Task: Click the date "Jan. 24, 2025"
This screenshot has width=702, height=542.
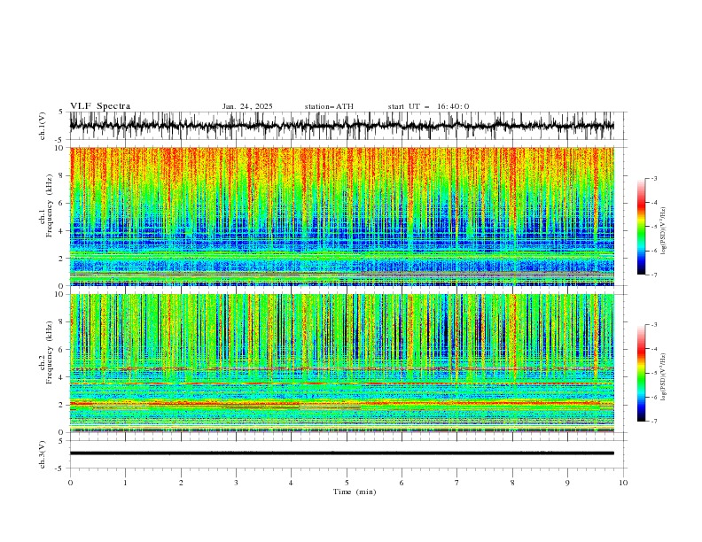Action: [247, 106]
